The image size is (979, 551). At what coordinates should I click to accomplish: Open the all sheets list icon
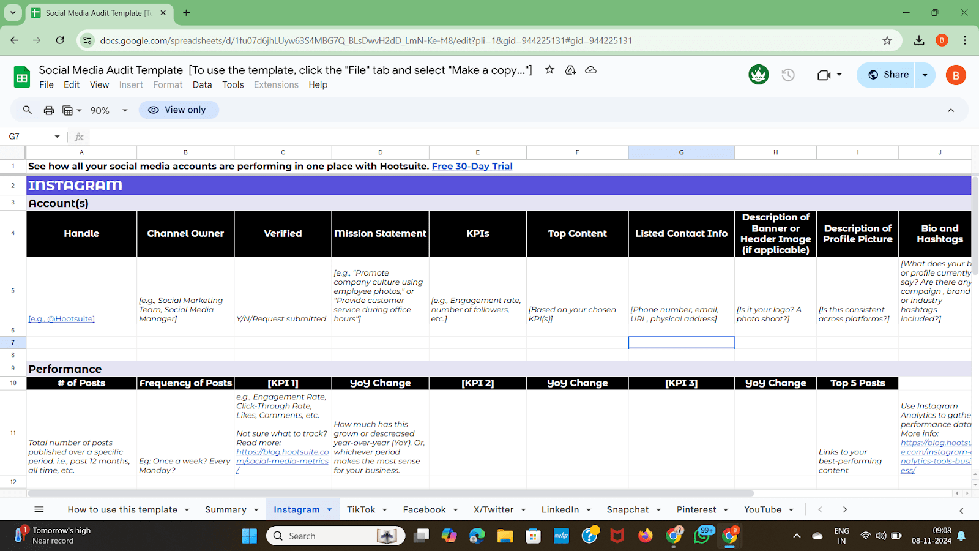point(39,509)
